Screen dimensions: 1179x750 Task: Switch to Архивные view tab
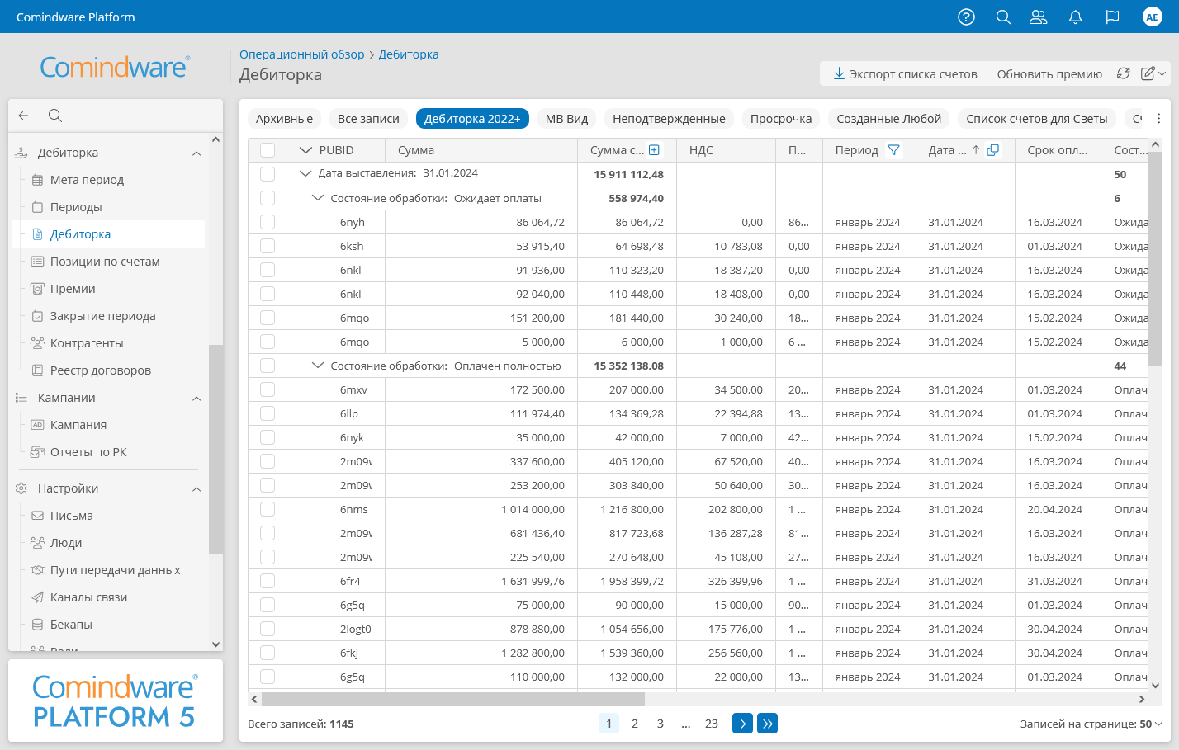284,119
